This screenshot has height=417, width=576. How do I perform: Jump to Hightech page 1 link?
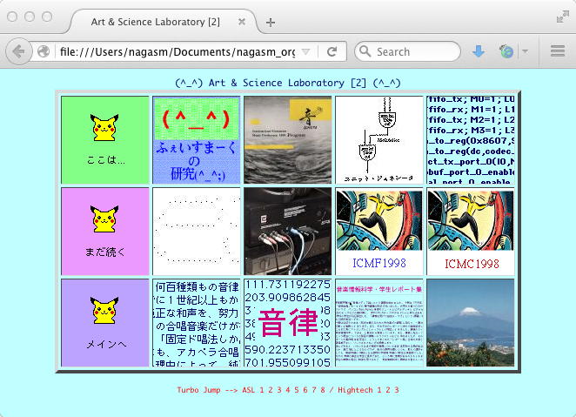click(379, 390)
